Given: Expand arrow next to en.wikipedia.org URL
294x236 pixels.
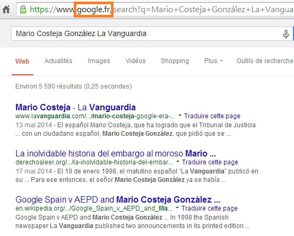Looking at the screenshot, I should click(x=177, y=207).
